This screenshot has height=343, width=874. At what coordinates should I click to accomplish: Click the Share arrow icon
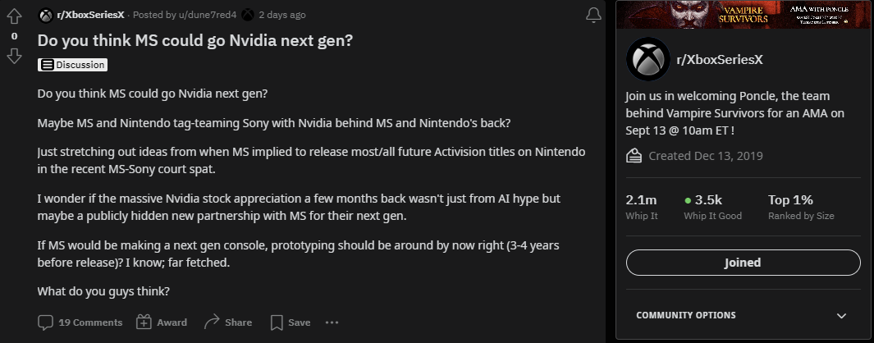212,322
